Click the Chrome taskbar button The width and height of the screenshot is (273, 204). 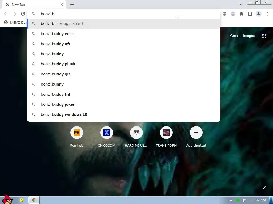point(34,200)
